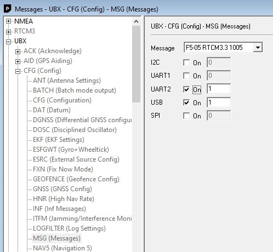Image resolution: width=273 pixels, height=252 pixels.
Task: Click the u-blox window title icon
Action: (x=8, y=9)
